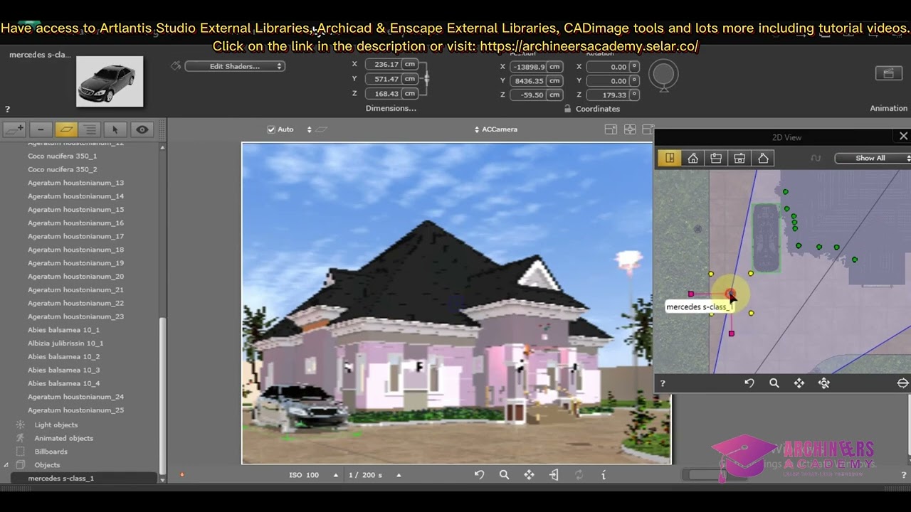Image resolution: width=911 pixels, height=512 pixels.
Task: Switch to the hierarchy list view icon
Action: [x=90, y=129]
